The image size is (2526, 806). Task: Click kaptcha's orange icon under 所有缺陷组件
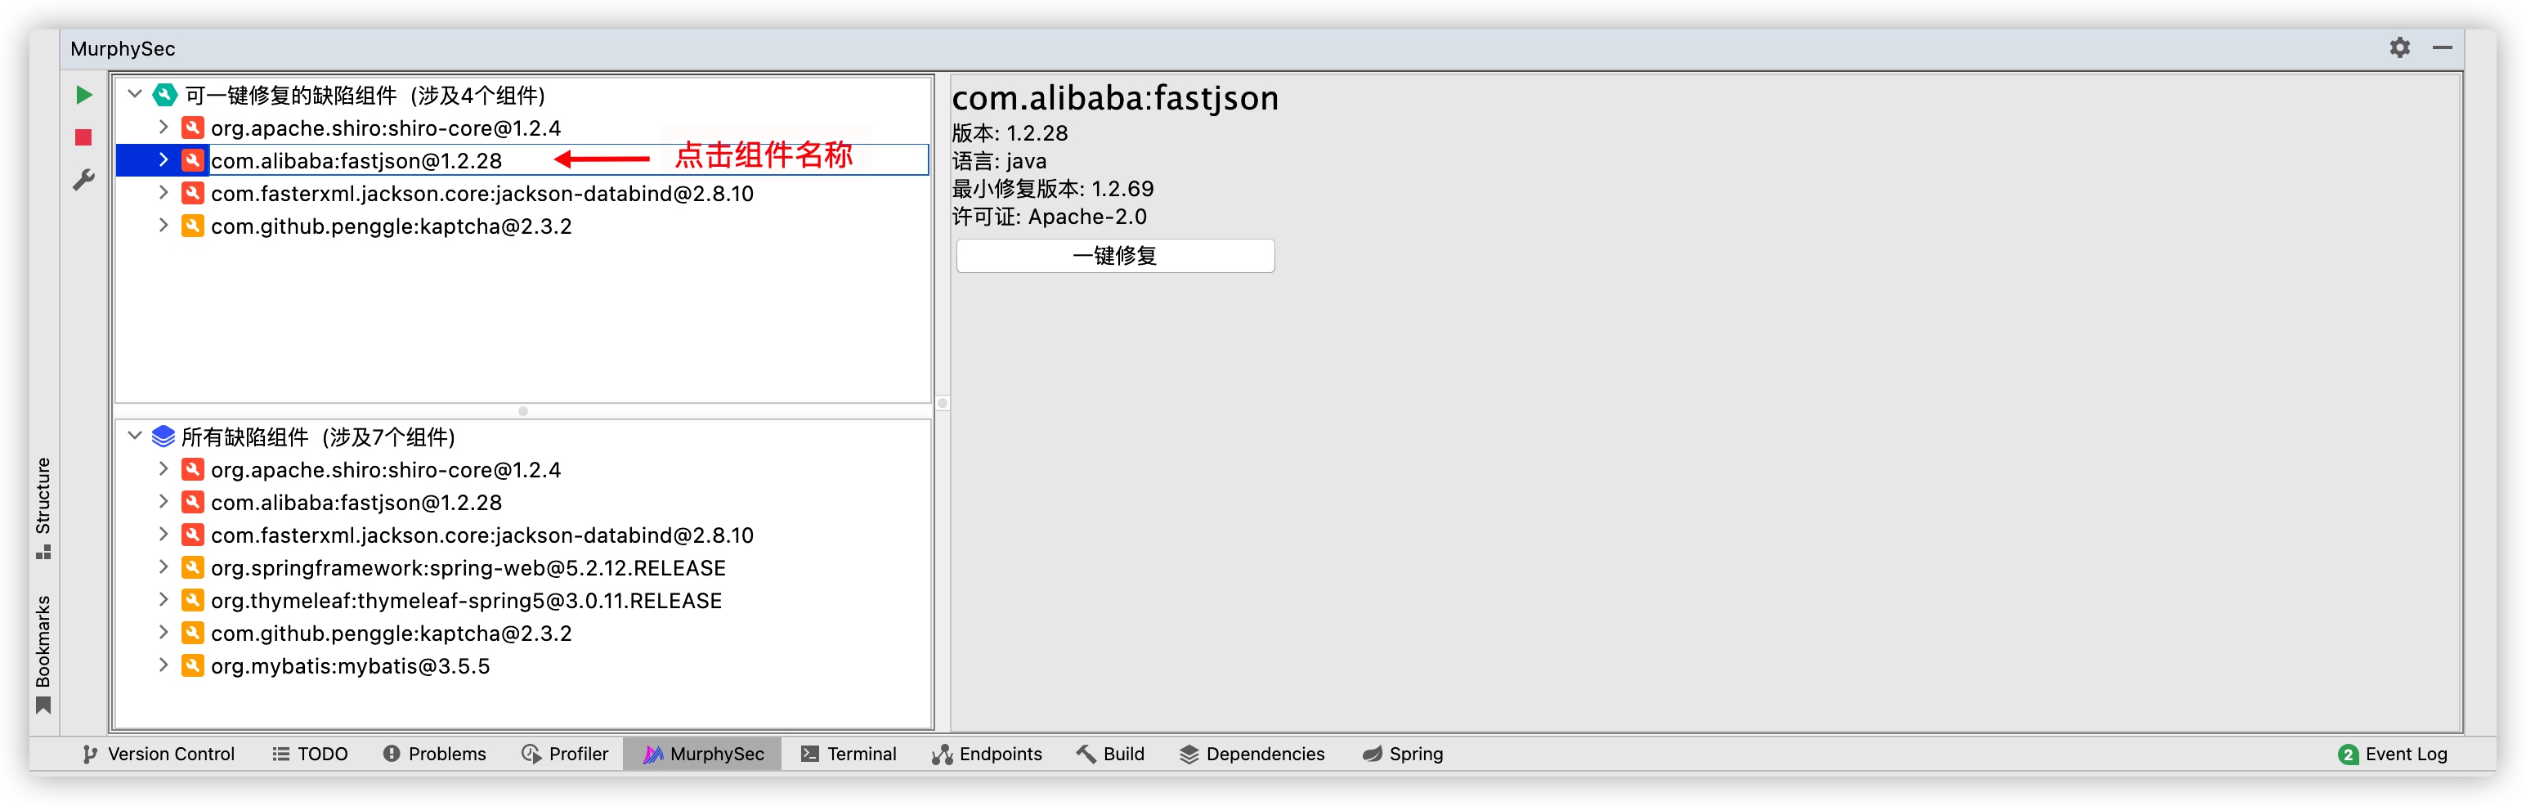click(x=193, y=634)
